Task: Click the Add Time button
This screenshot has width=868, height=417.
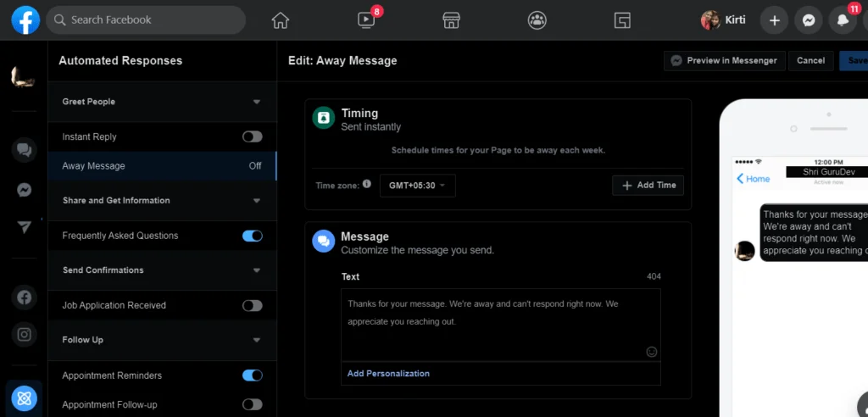Action: (648, 186)
